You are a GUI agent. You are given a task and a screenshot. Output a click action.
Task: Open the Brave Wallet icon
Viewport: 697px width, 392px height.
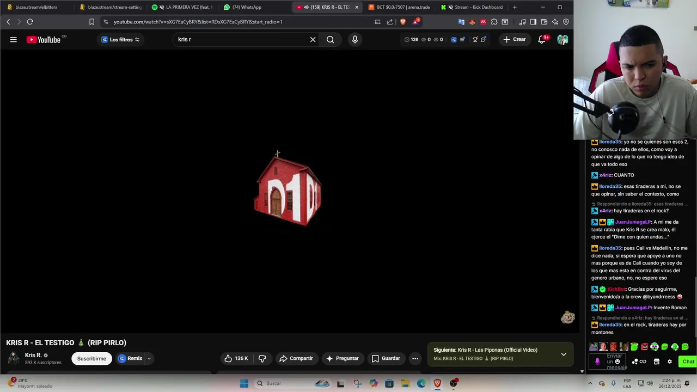click(544, 22)
